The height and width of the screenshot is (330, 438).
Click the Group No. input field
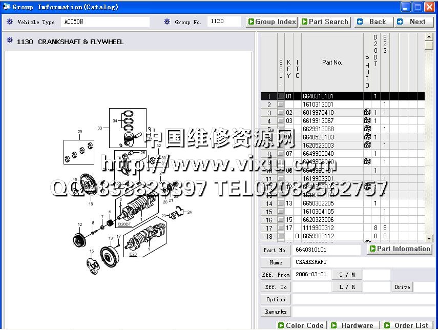tap(224, 22)
